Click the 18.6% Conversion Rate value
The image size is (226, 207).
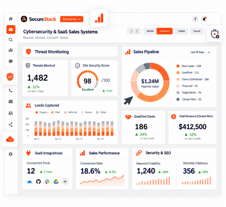click(x=90, y=171)
